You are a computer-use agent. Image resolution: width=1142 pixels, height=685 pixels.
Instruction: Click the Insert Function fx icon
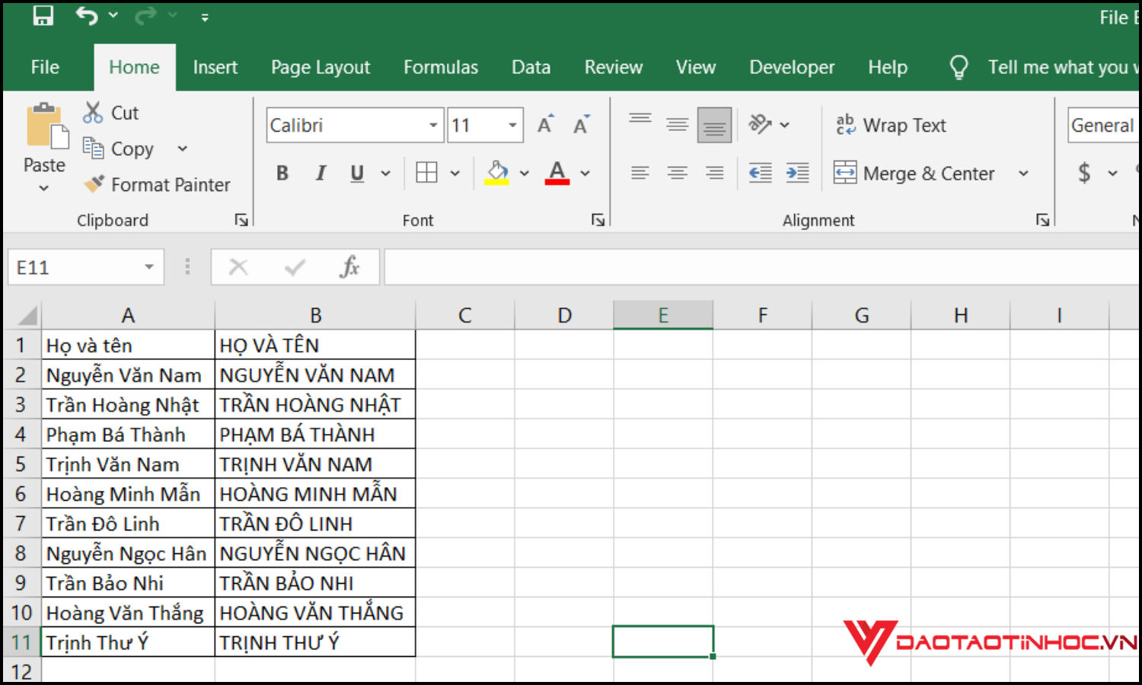pos(349,267)
